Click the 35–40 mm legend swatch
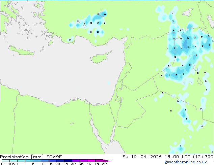The height and width of the screenshot is (165, 214). 83,161
